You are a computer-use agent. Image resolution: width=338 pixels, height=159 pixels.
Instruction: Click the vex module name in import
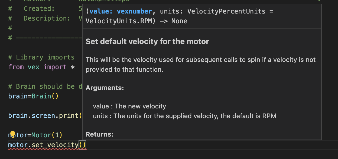click(34, 67)
